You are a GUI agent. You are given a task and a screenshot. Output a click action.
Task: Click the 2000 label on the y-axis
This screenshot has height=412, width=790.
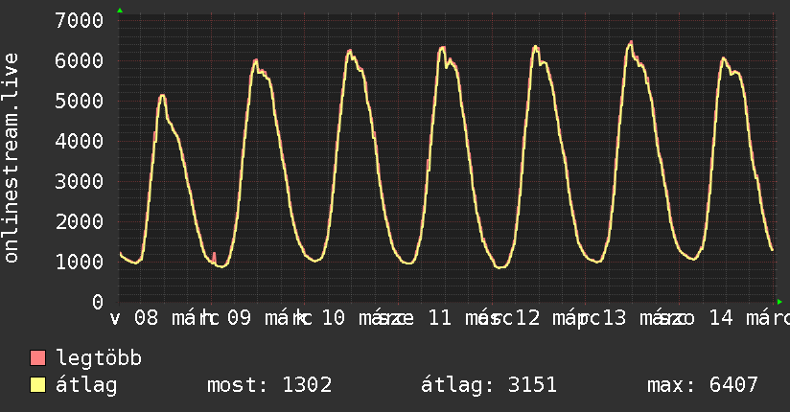80,221
